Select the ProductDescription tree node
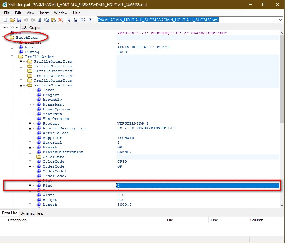The height and width of the screenshot is (243, 285). coord(64,128)
